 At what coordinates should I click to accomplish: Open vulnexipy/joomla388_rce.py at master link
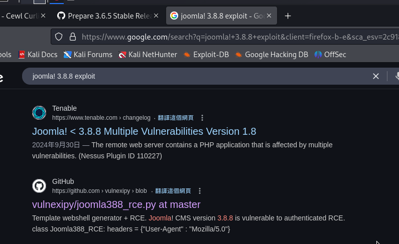[116, 204]
